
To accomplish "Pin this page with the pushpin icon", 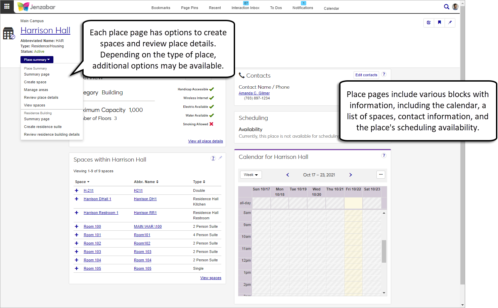I will point(450,23).
